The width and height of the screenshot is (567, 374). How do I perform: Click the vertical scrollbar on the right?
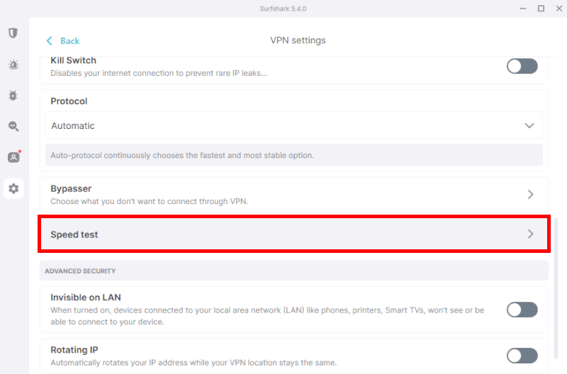coord(556,288)
